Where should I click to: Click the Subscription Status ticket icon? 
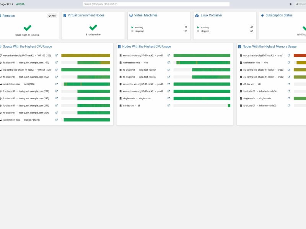[x=262, y=15]
